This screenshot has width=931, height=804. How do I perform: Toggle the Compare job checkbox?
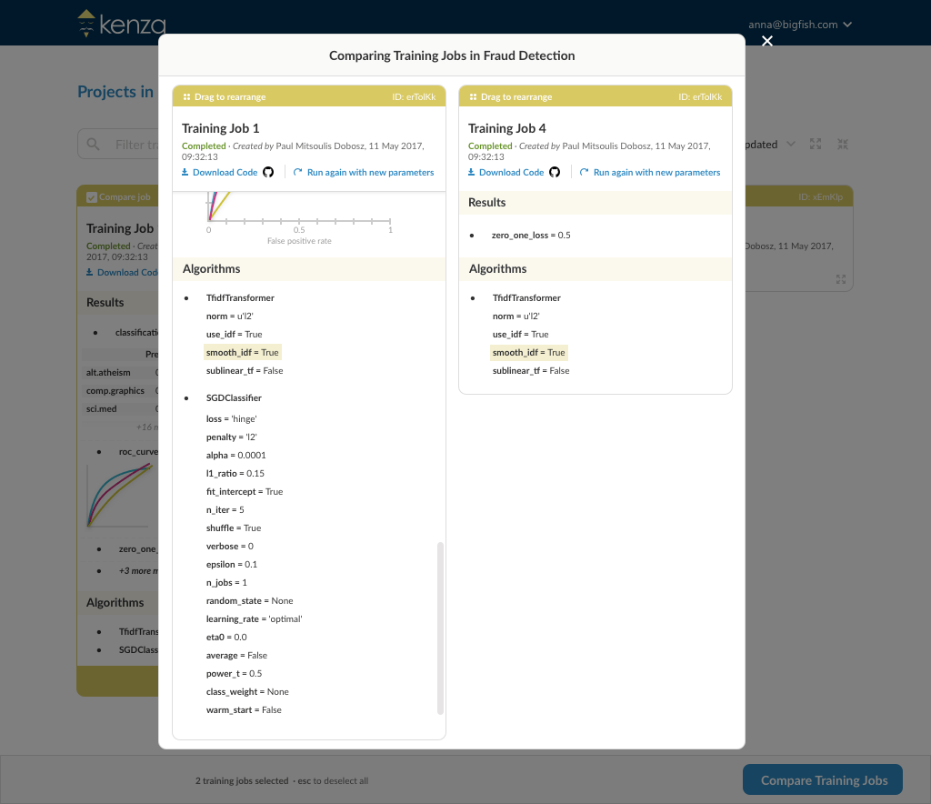pyautogui.click(x=92, y=197)
